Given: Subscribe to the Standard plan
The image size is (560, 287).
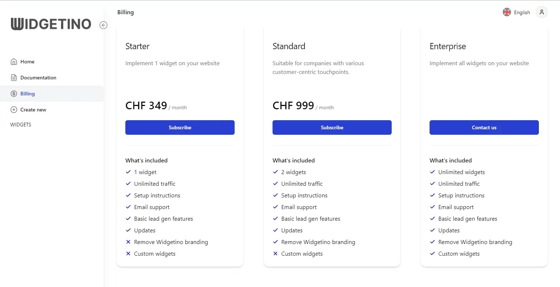Looking at the screenshot, I should coord(332,127).
